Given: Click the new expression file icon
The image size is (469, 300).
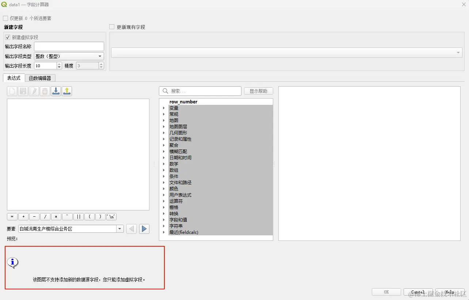Looking at the screenshot, I should tap(12, 91).
